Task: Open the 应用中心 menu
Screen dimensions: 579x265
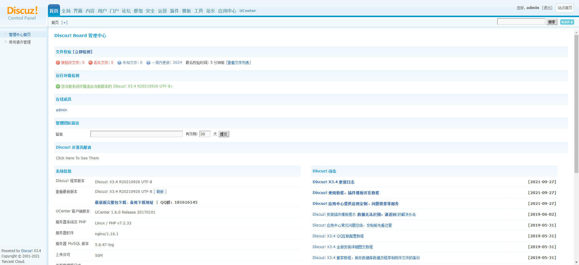Action: click(227, 11)
